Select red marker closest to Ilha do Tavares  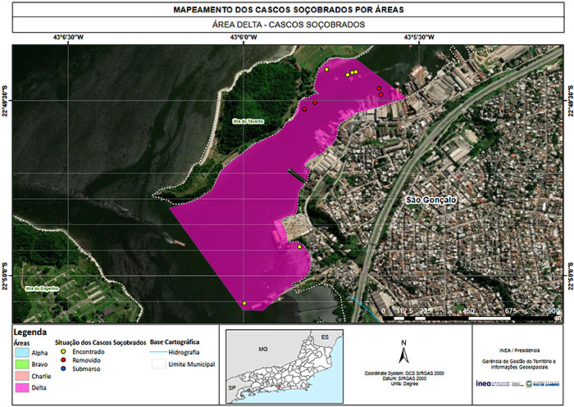coord(304,109)
